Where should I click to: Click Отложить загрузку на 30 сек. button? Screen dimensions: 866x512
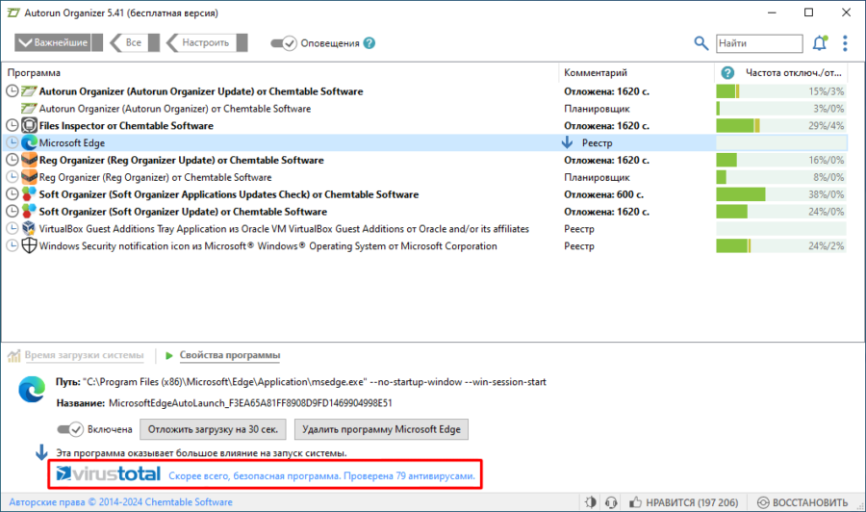coord(213,429)
